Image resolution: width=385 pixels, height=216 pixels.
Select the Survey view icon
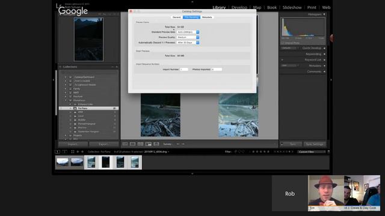(149, 144)
